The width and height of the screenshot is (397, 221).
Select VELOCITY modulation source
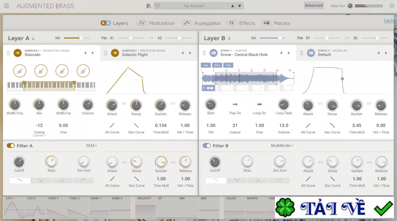145,207
